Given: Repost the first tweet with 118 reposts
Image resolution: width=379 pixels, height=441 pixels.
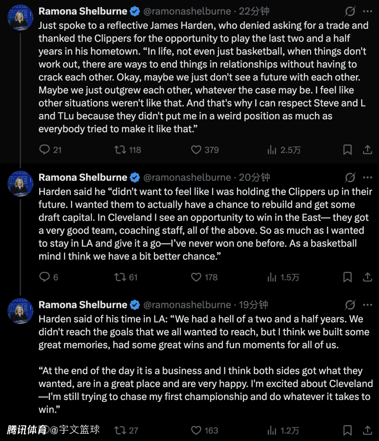Looking at the screenshot, I should [120, 150].
